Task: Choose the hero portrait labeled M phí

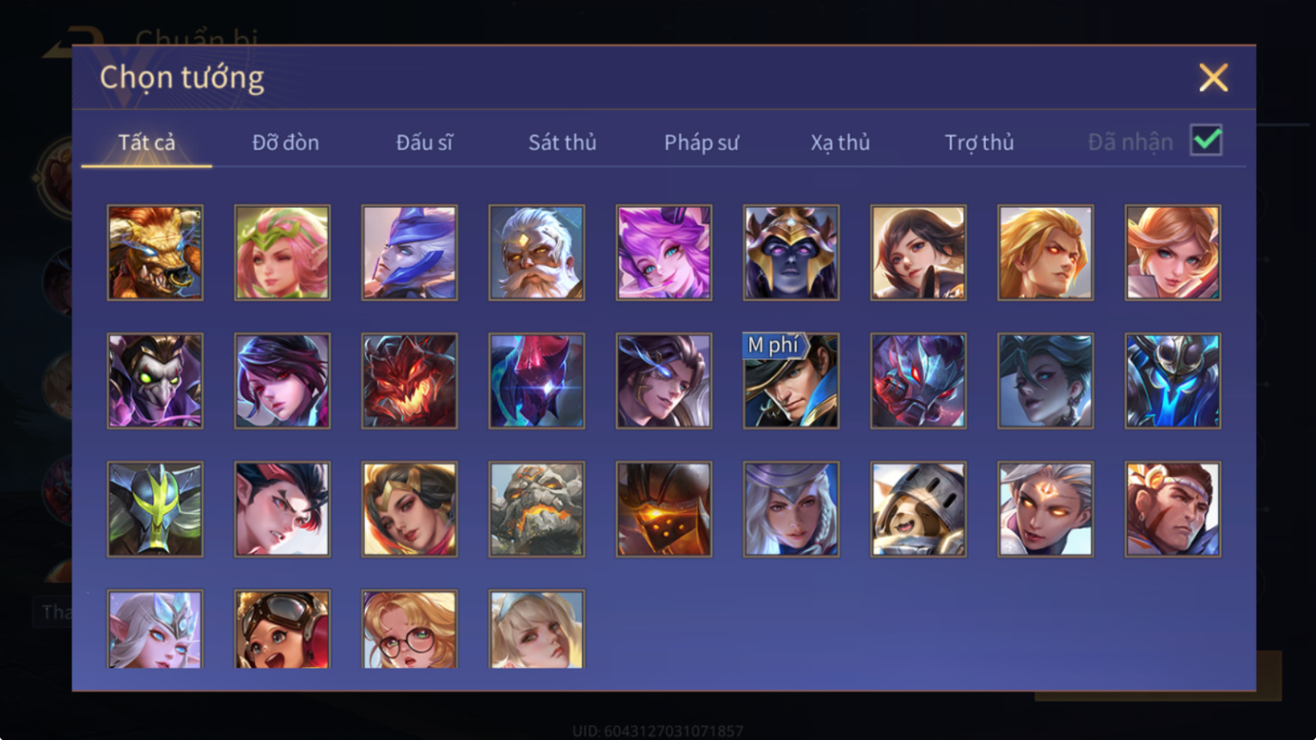Action: click(x=790, y=381)
